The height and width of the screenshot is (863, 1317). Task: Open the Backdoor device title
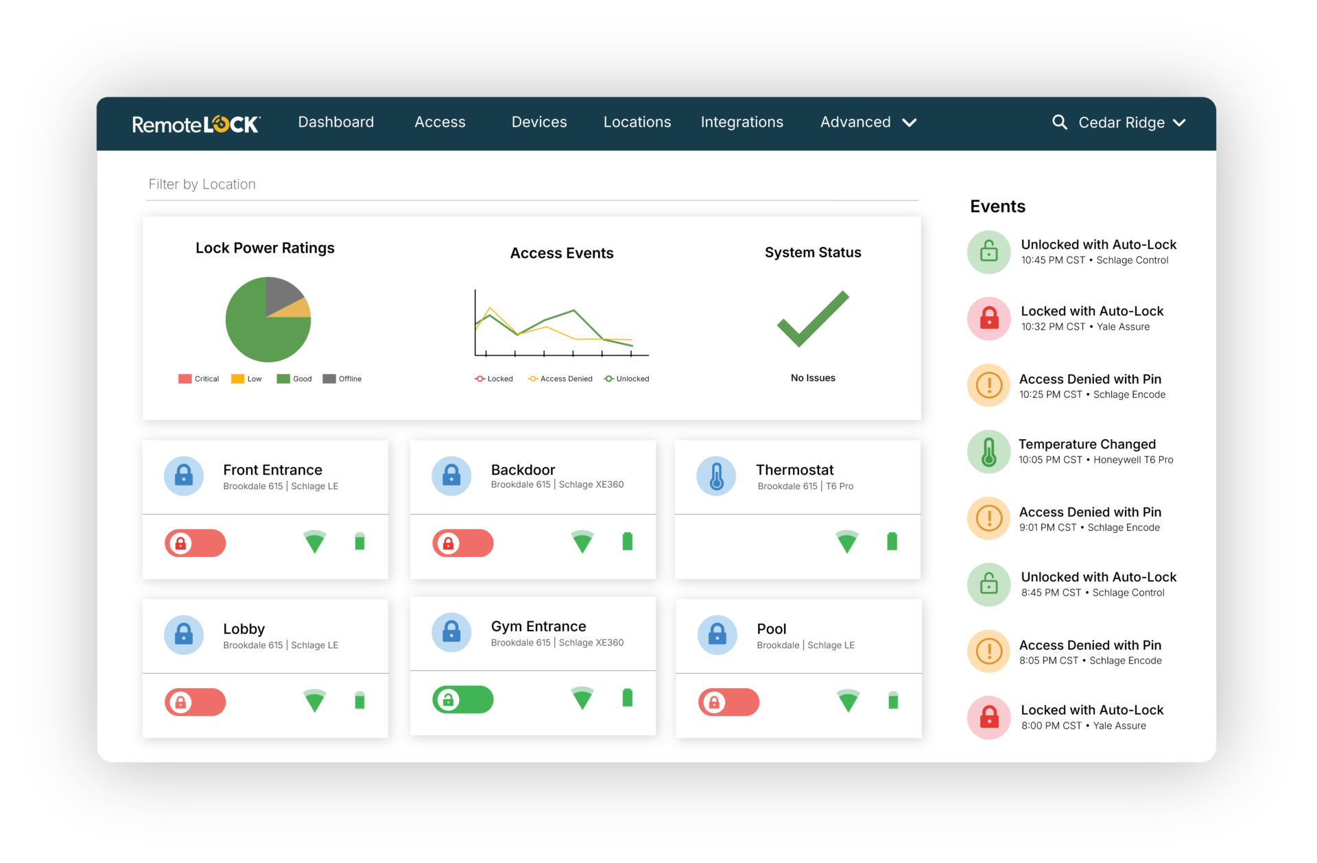pyautogui.click(x=523, y=470)
